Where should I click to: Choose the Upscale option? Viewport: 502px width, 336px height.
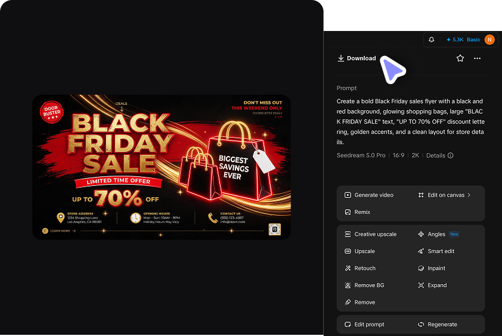[x=360, y=251]
